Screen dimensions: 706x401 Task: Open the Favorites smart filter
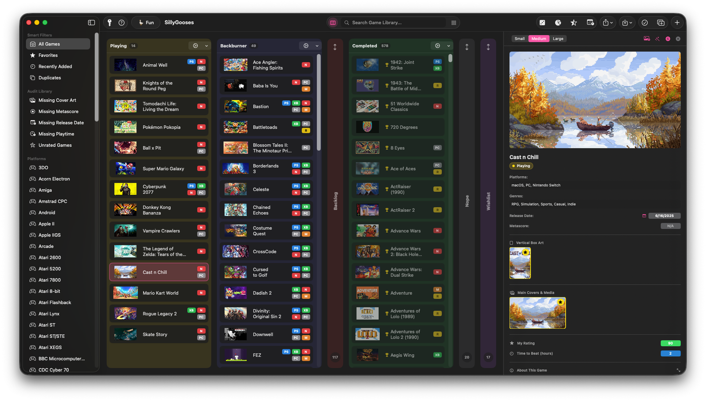click(58, 55)
